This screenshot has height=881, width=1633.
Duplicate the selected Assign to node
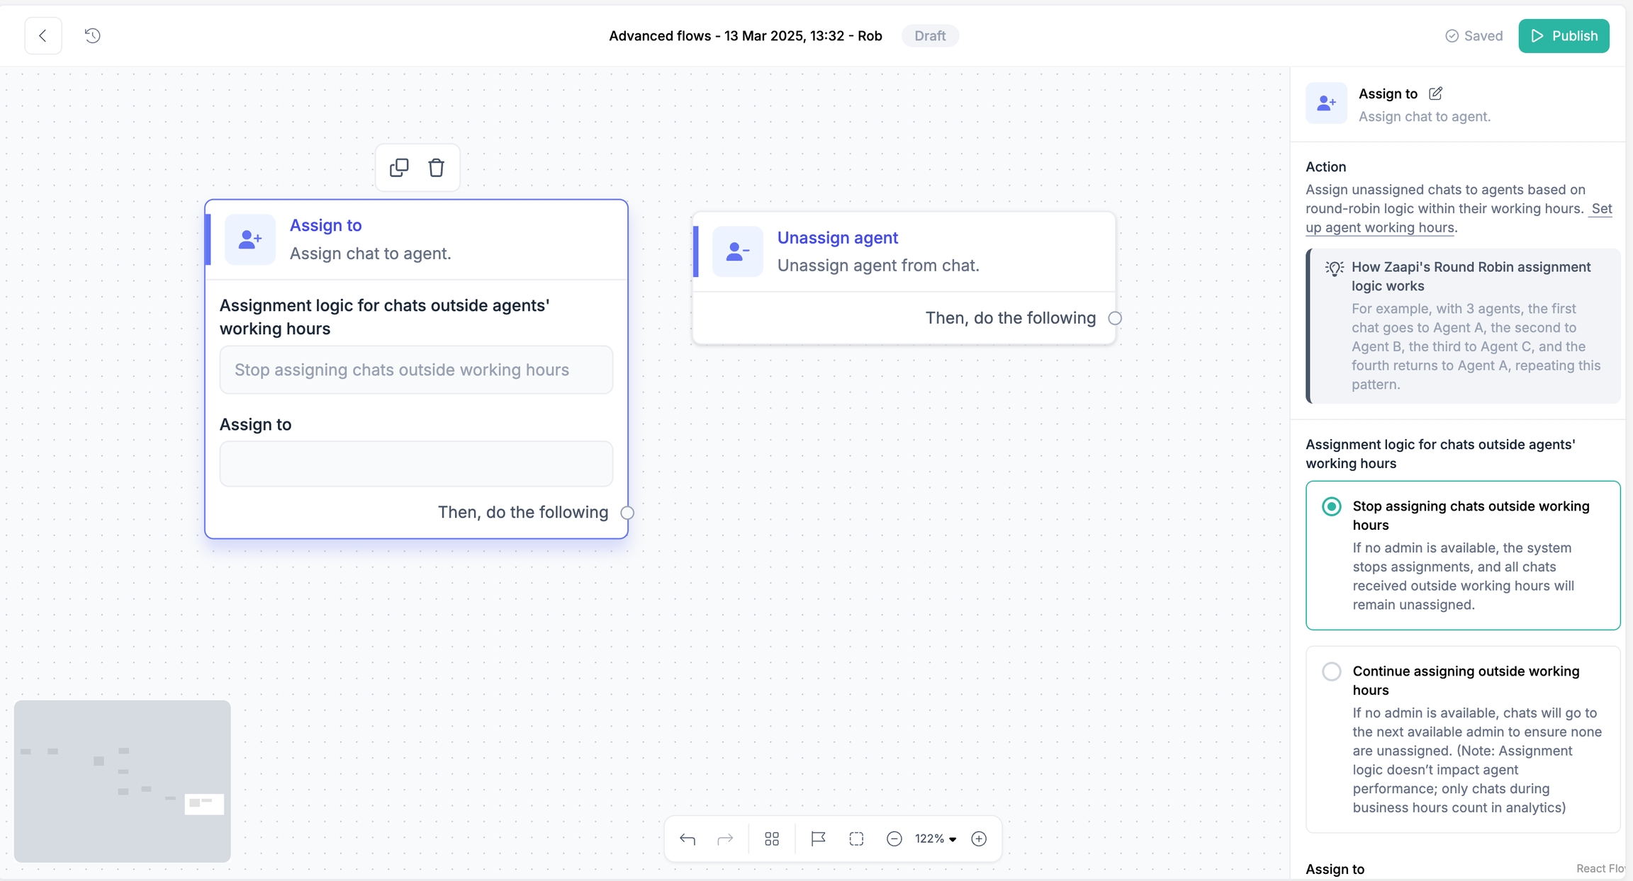click(x=399, y=168)
